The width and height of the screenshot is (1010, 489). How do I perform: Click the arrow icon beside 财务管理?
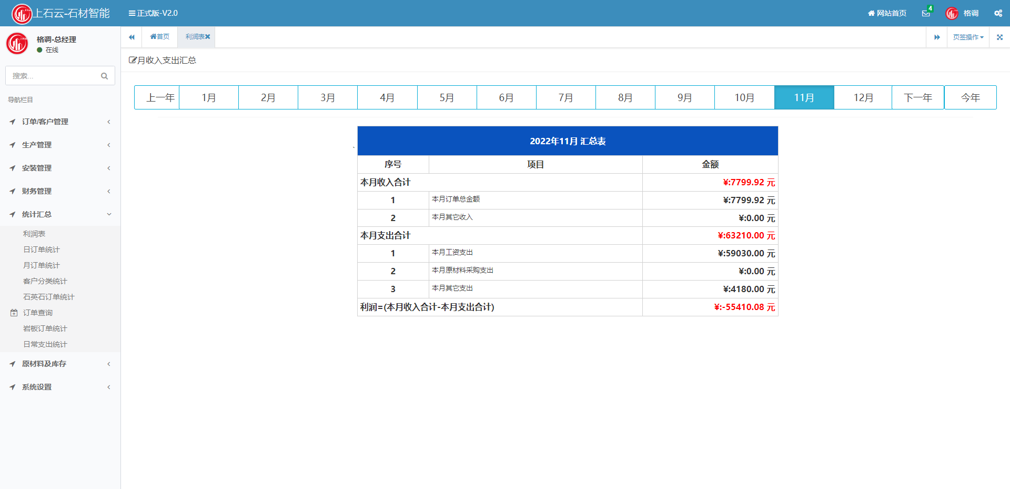pyautogui.click(x=13, y=191)
